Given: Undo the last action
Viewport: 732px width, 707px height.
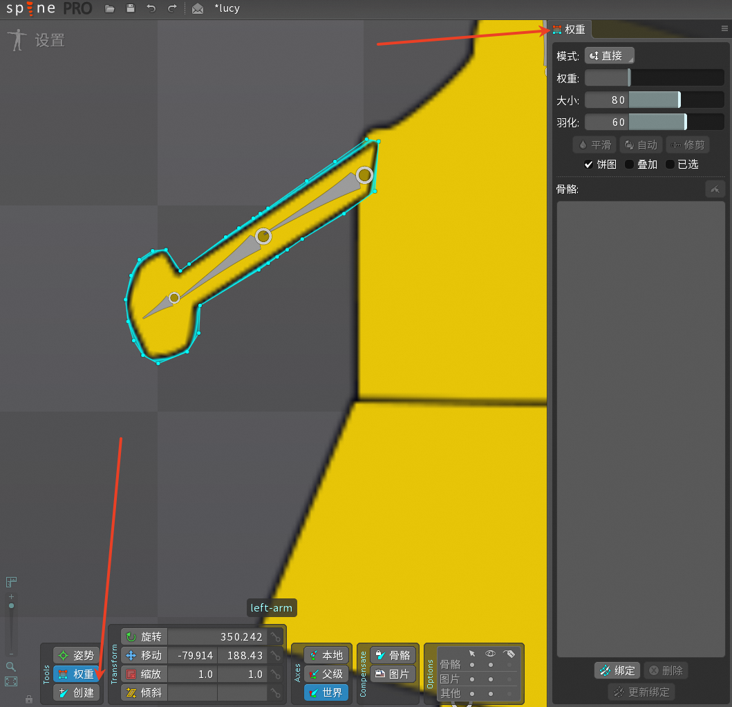Looking at the screenshot, I should point(151,8).
